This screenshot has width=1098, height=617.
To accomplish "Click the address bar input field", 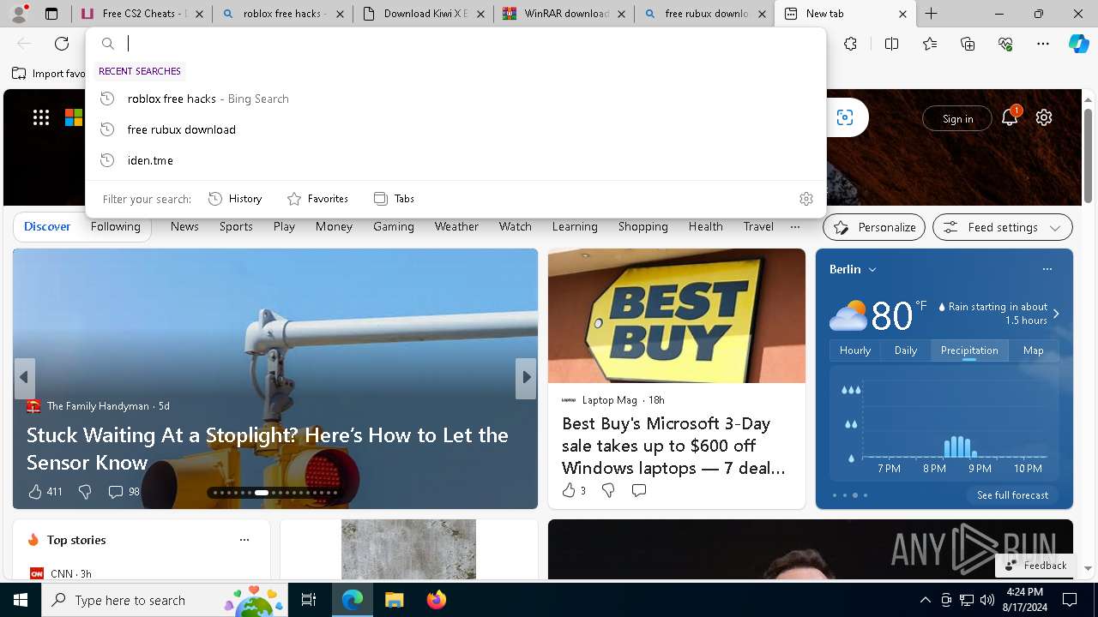I will pos(472,44).
